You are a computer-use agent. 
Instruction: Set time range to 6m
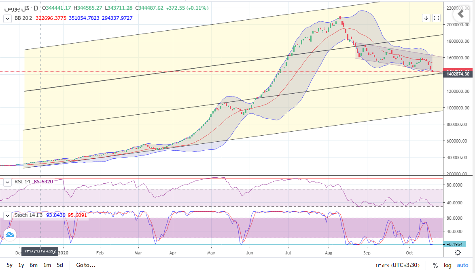[34, 265]
